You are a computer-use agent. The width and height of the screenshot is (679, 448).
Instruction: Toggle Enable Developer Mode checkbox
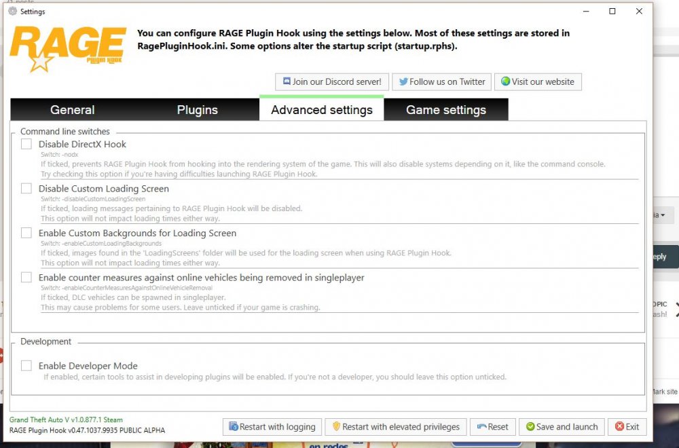point(26,366)
